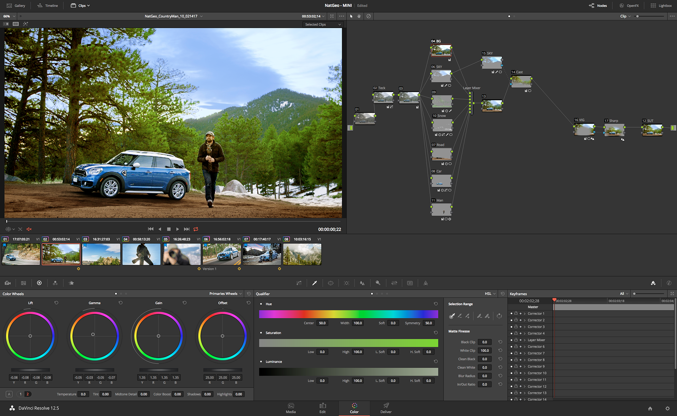Open the Blur palette
The image size is (677, 416).
[x=362, y=283]
